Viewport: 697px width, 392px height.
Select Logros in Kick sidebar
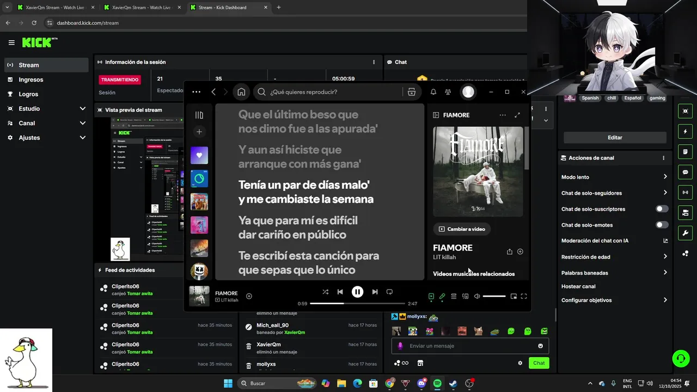point(46,94)
